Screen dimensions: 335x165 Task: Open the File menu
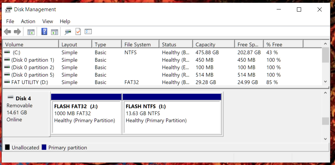(x=10, y=21)
